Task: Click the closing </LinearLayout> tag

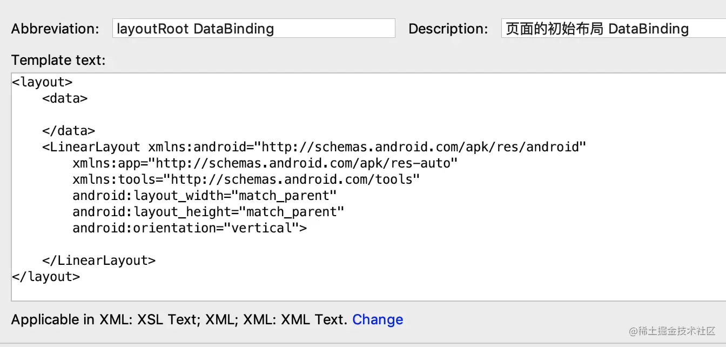Action: coord(99,261)
